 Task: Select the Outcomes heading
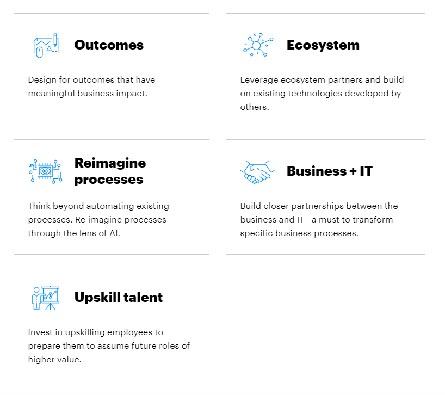(x=109, y=45)
